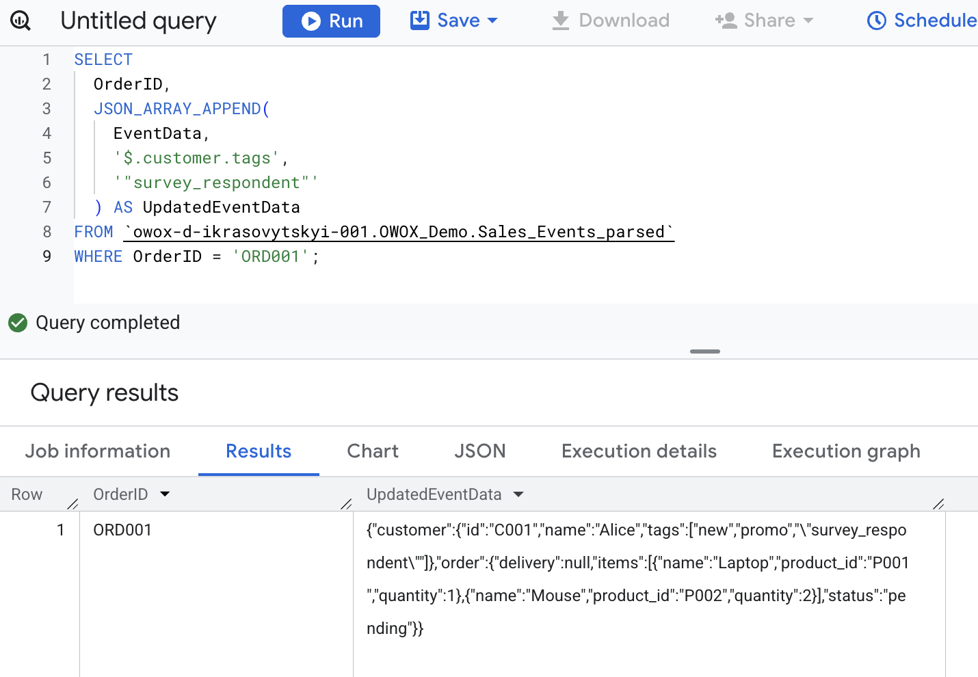Click the SELECT keyword on line 1
Screen dimensions: 978x677
103,59
